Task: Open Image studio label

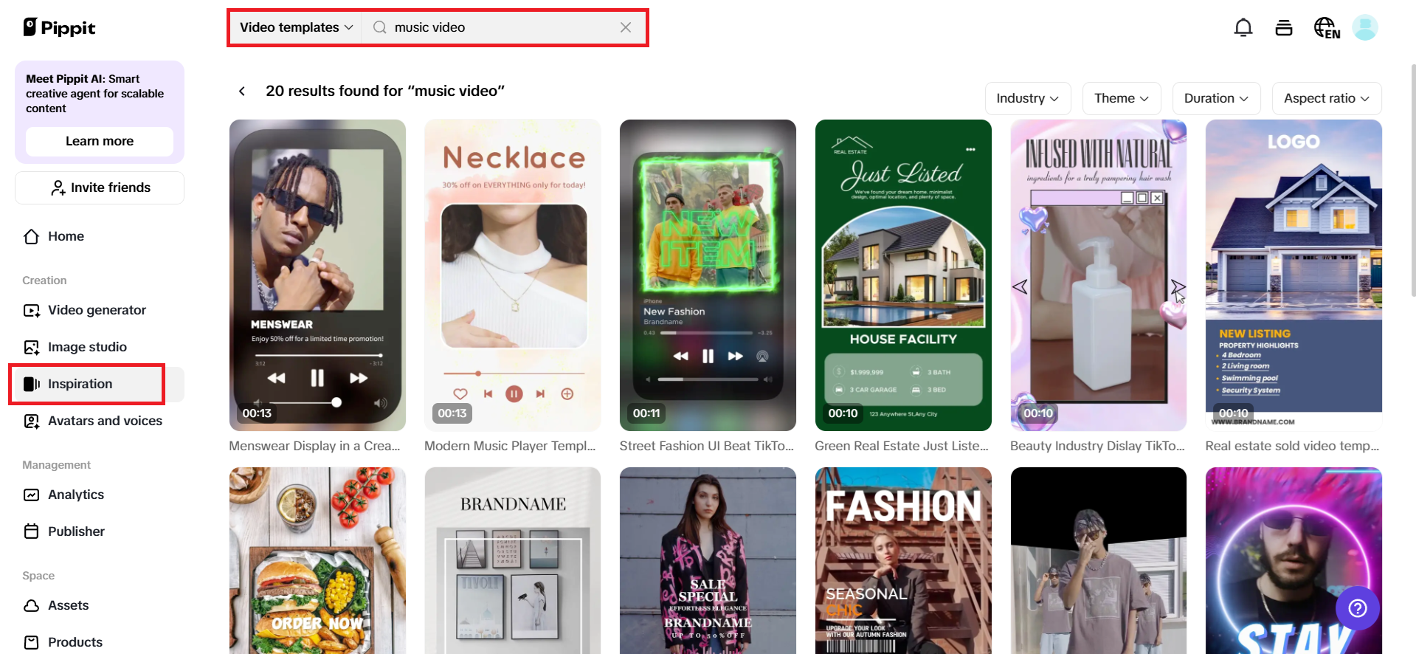Action: tap(87, 347)
